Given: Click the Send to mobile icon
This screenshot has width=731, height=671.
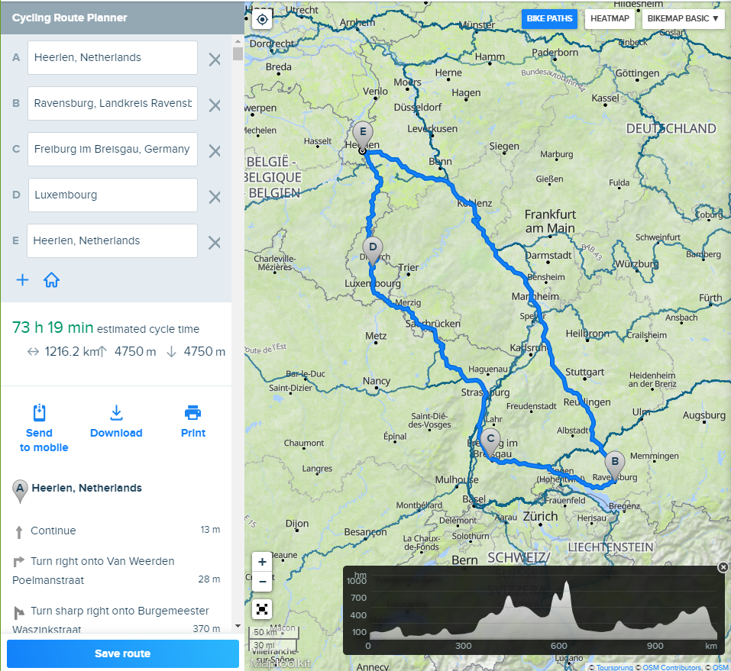Looking at the screenshot, I should tap(40, 413).
